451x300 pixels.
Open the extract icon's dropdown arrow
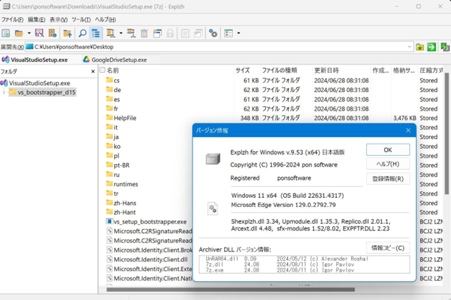(x=121, y=33)
